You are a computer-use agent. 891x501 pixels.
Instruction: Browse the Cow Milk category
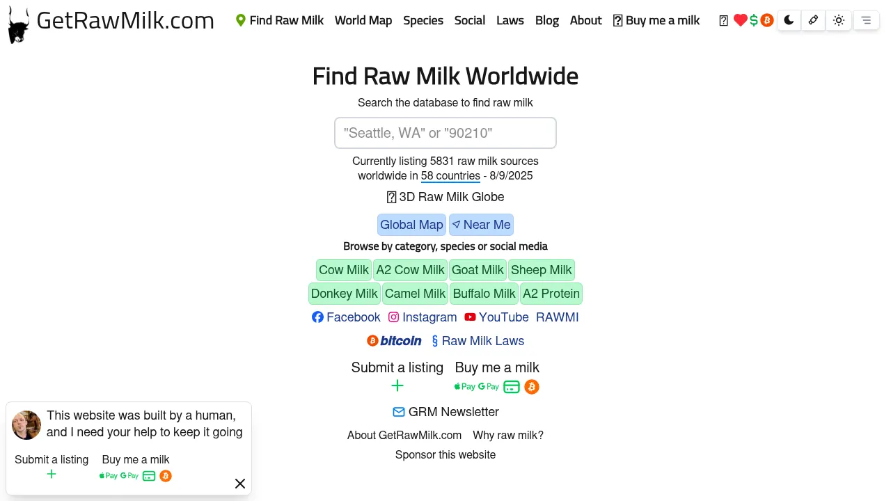(x=344, y=270)
